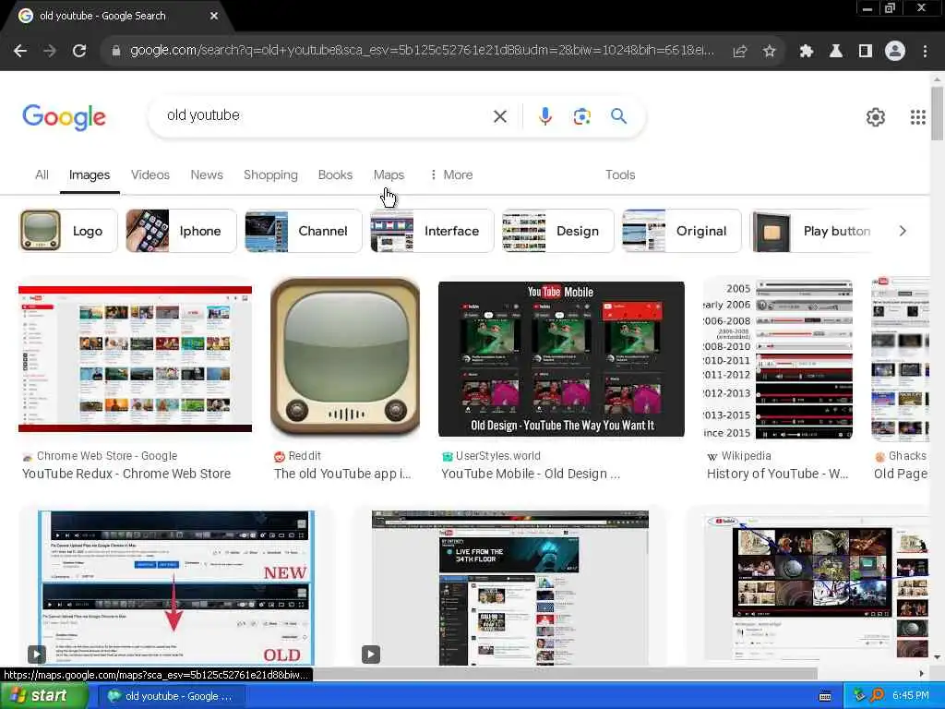Toggle the browser side panel icon
This screenshot has height=709, width=945.
click(866, 52)
